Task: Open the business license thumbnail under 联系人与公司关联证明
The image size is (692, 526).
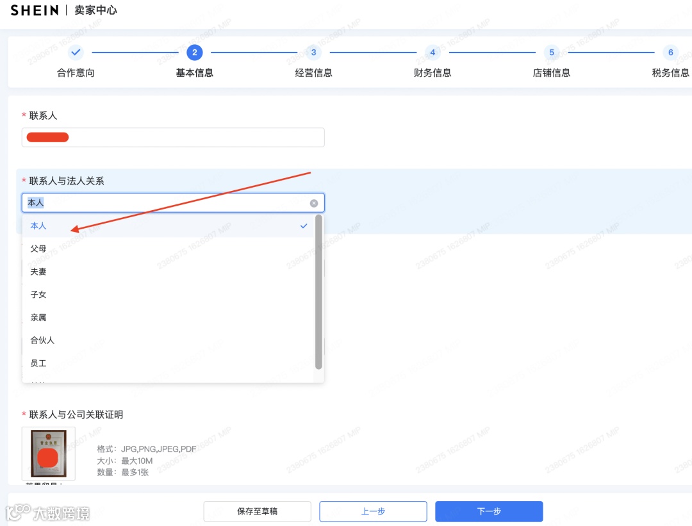Action: [x=49, y=454]
